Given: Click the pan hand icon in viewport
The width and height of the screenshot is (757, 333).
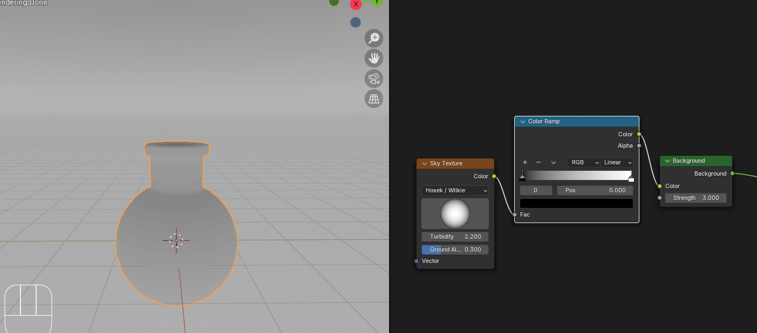Looking at the screenshot, I should point(373,58).
